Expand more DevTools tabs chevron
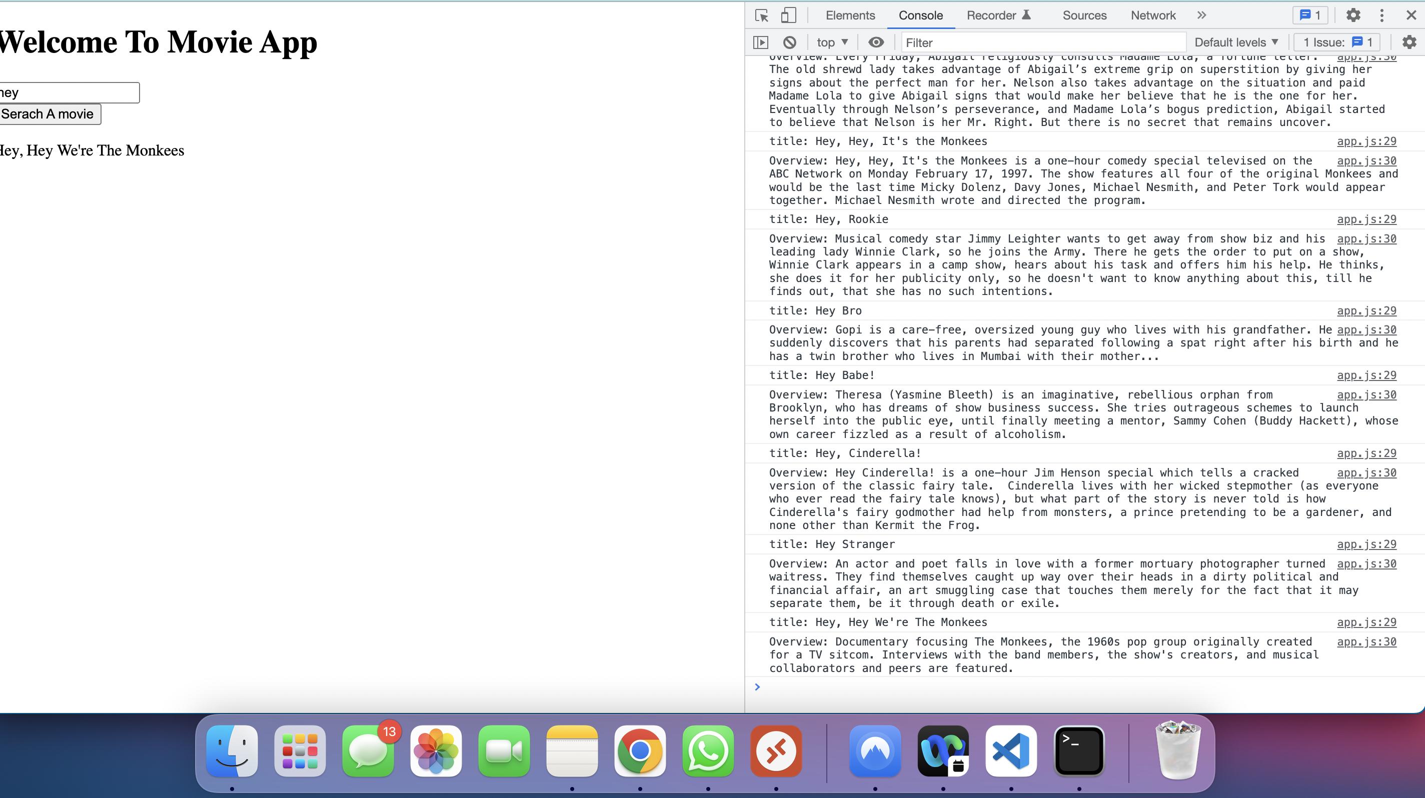1425x798 pixels. 1201,15
